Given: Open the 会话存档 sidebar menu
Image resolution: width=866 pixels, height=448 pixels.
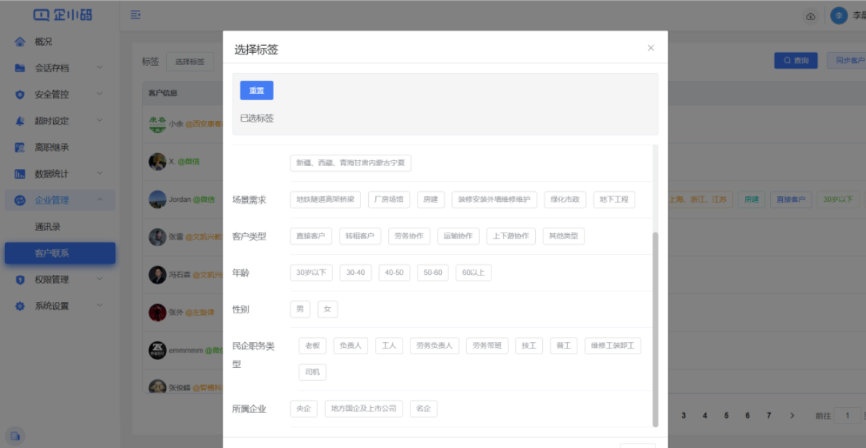Looking at the screenshot, I should (x=59, y=68).
